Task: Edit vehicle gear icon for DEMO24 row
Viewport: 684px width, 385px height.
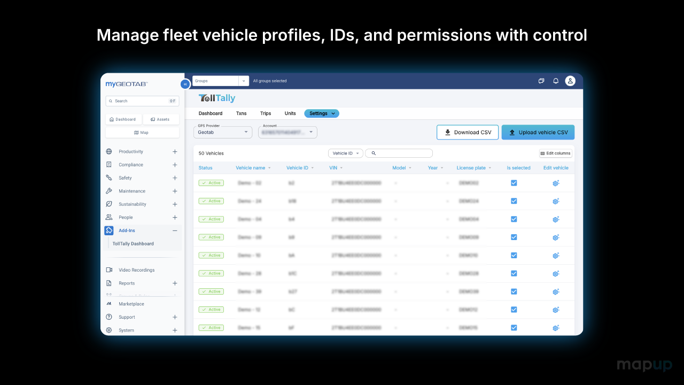Action: click(556, 201)
